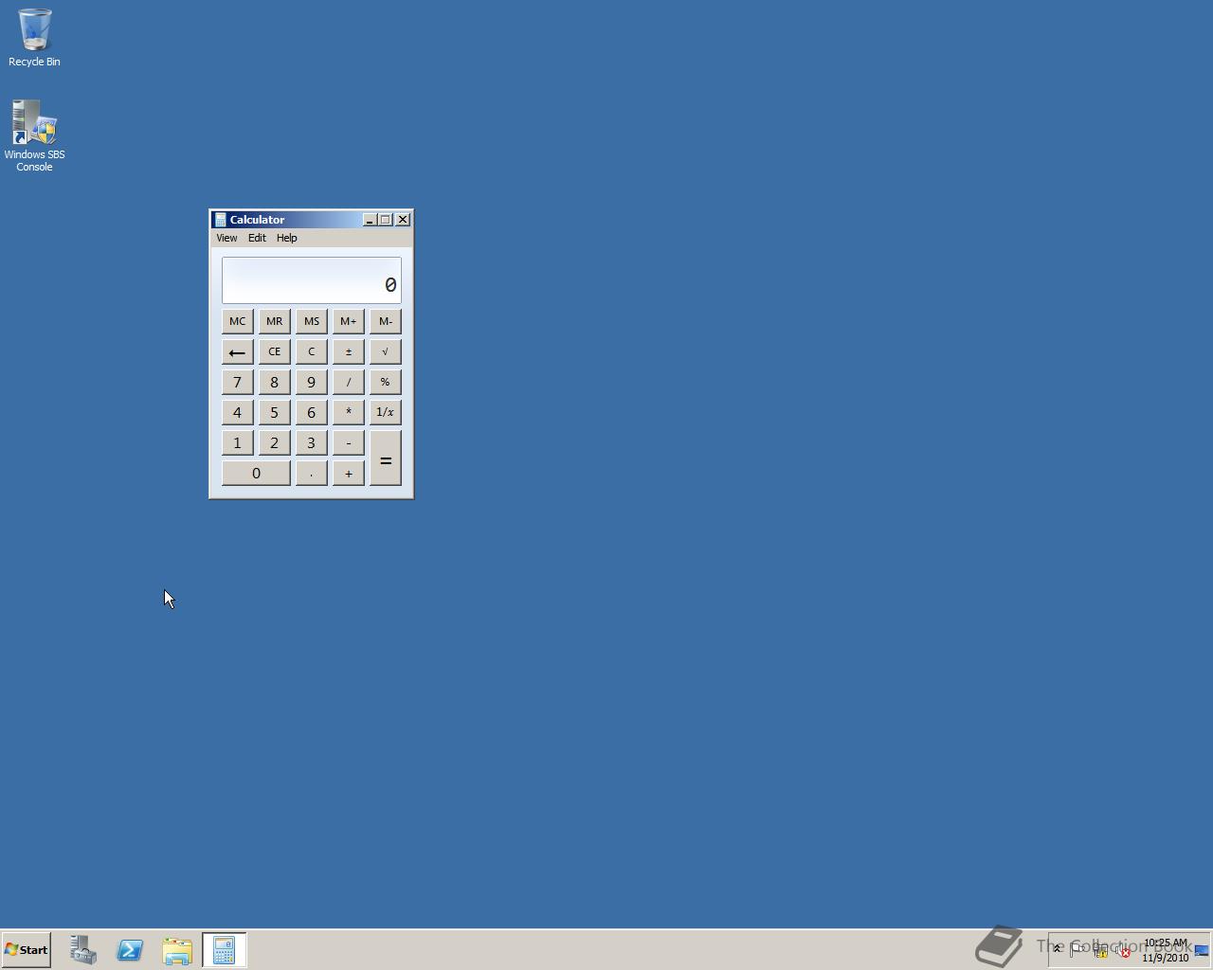The height and width of the screenshot is (970, 1213).
Task: Open the Server Manager taskbar icon
Action: pos(82,950)
